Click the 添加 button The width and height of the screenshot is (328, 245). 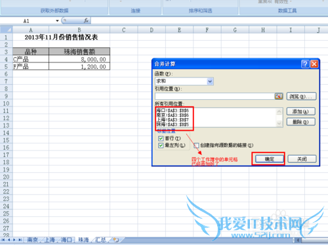pos(300,112)
